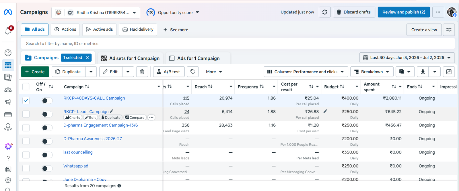Image resolution: width=459 pixels, height=191 pixels.
Task: Open D-Pharma Awareness 2026-27 campaign link
Action: 93,139
